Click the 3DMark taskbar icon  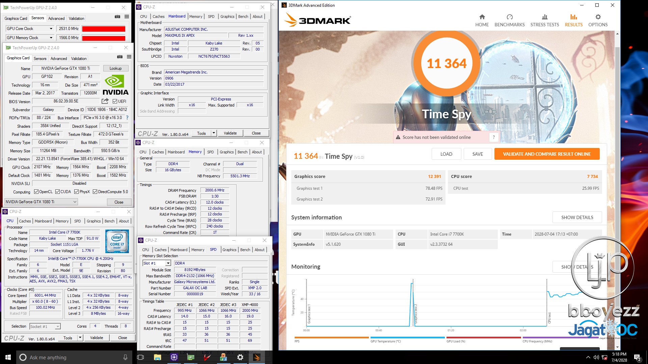point(256,357)
